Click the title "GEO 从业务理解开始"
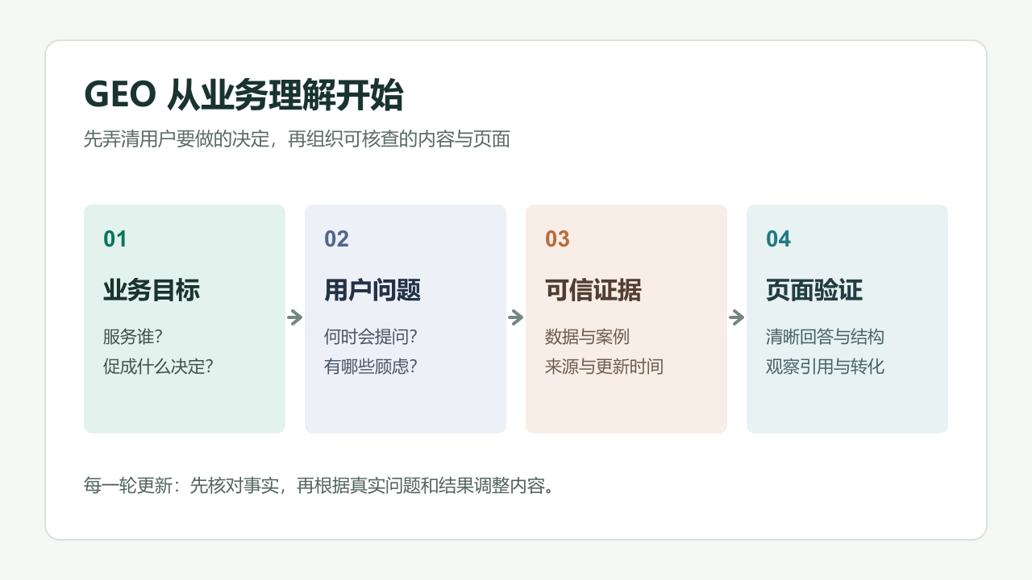This screenshot has height=580, width=1032. 243,96
